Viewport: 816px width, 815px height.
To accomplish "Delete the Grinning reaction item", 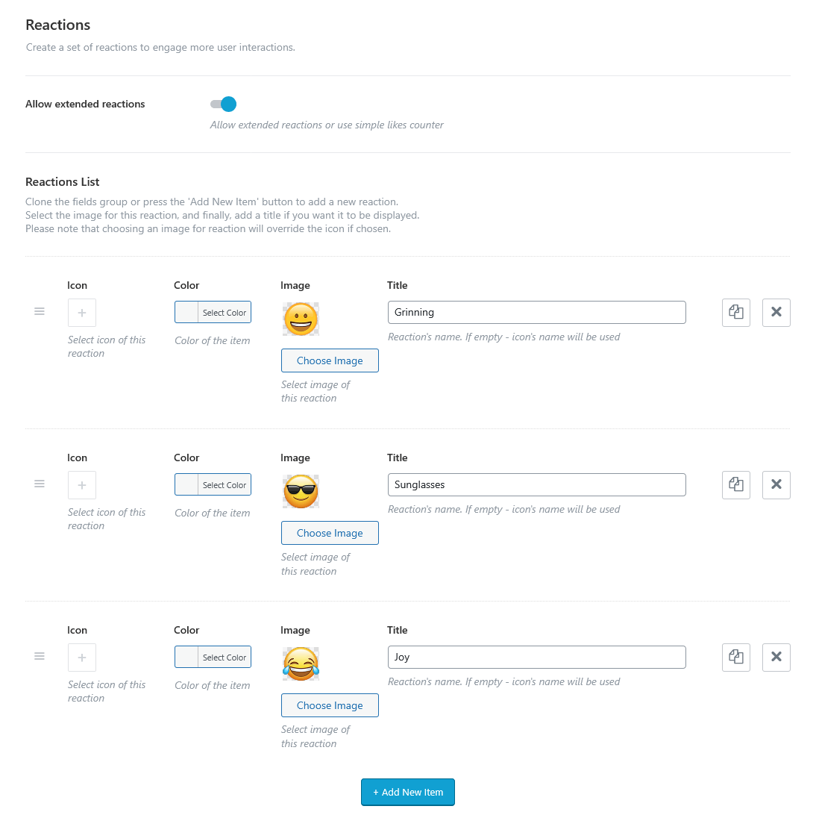I will coord(776,313).
